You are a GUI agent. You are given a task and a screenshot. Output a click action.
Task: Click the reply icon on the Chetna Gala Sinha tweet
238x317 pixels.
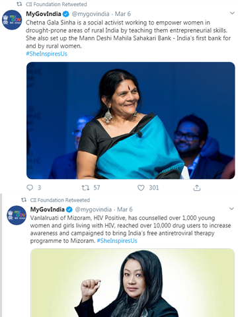(x=30, y=188)
